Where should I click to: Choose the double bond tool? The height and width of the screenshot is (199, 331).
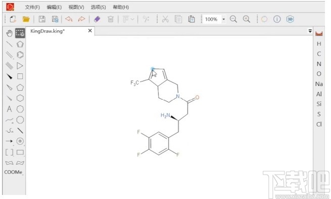pos(9,55)
